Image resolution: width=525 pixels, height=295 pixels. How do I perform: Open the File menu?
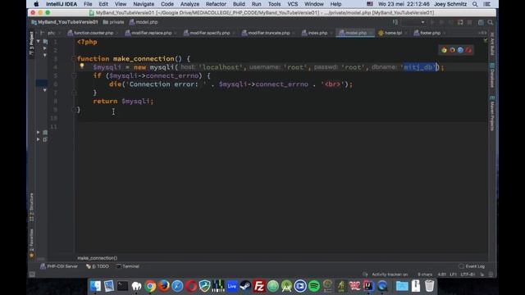coord(88,4)
